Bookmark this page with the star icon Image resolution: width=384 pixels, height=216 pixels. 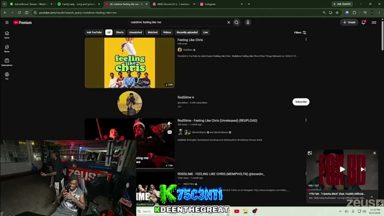337,13
